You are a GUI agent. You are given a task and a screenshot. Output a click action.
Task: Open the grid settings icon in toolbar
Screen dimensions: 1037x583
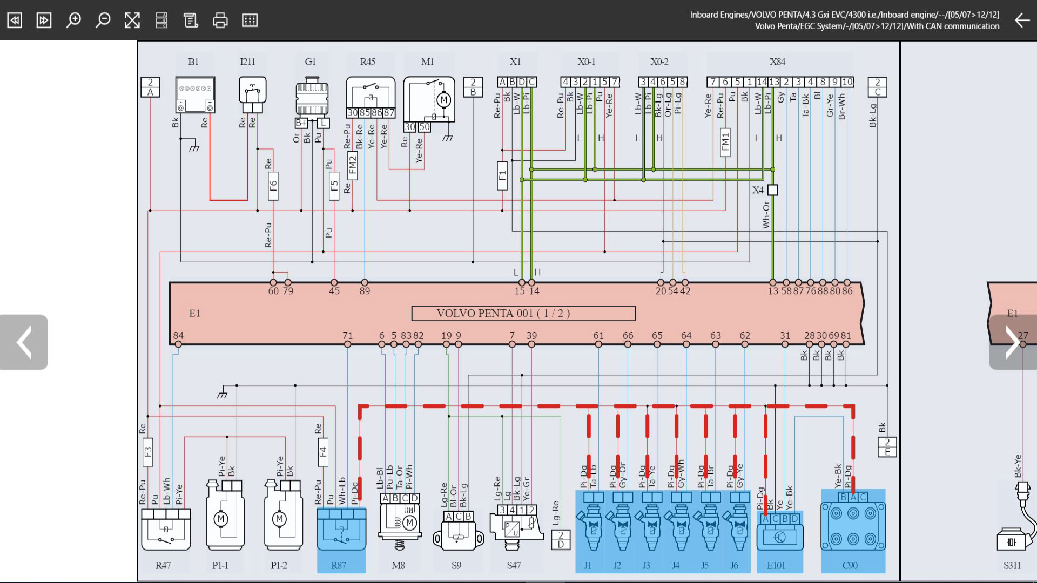[250, 21]
